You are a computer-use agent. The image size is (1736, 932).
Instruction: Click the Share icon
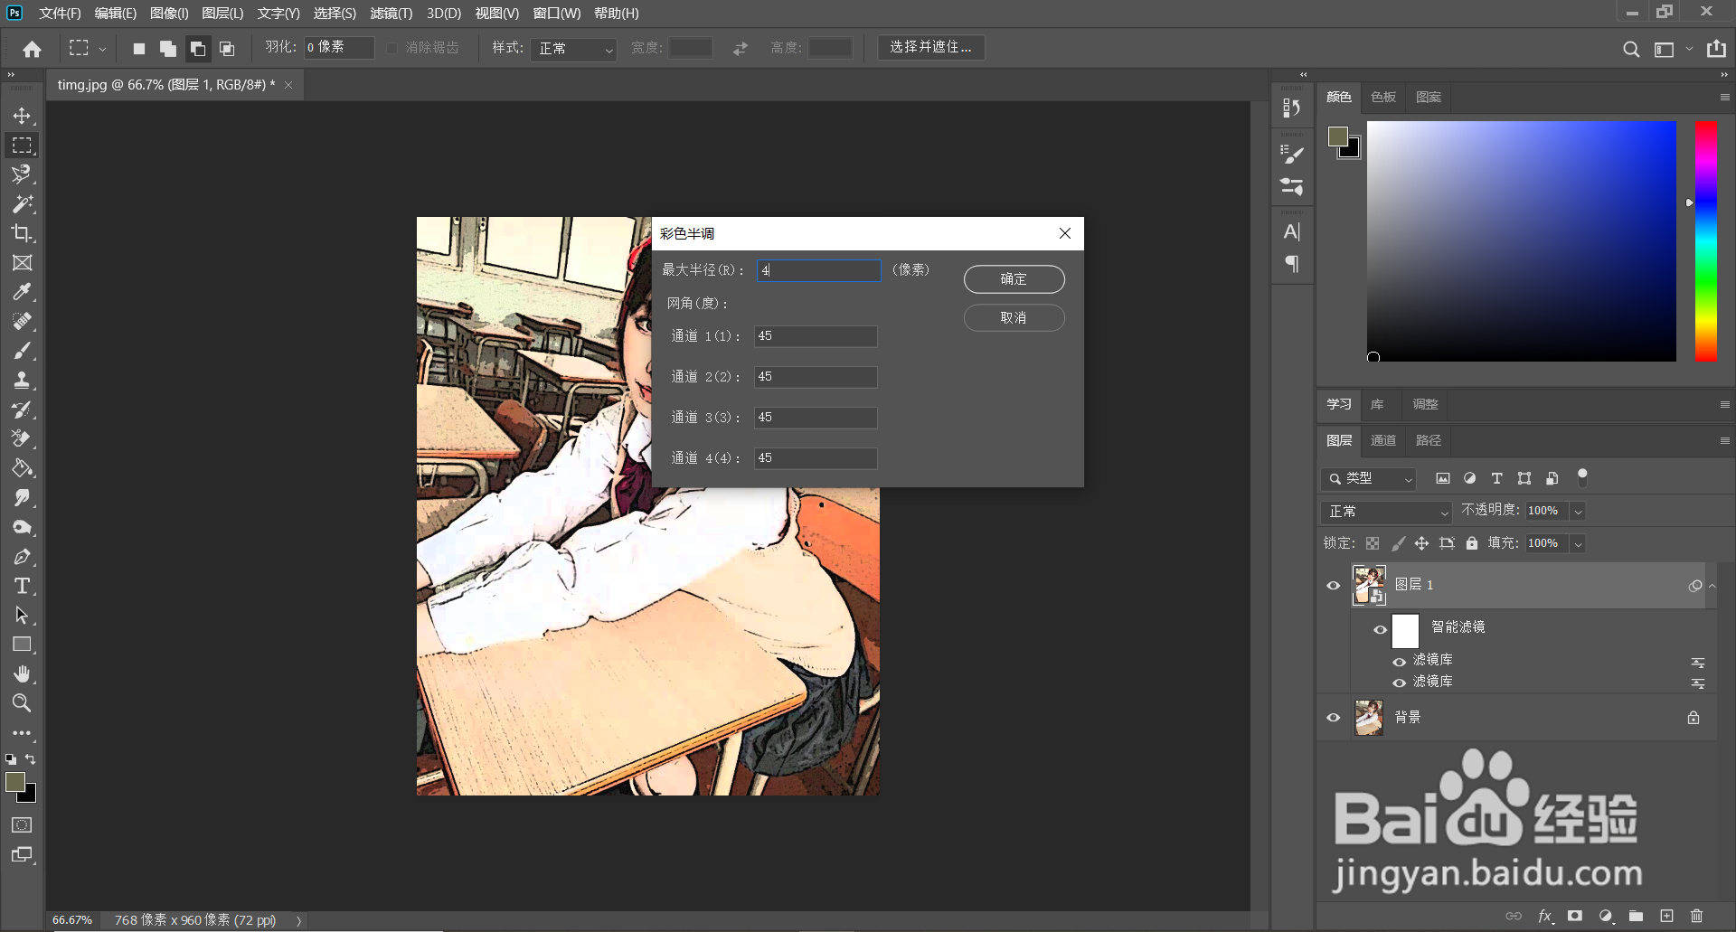(x=1716, y=49)
